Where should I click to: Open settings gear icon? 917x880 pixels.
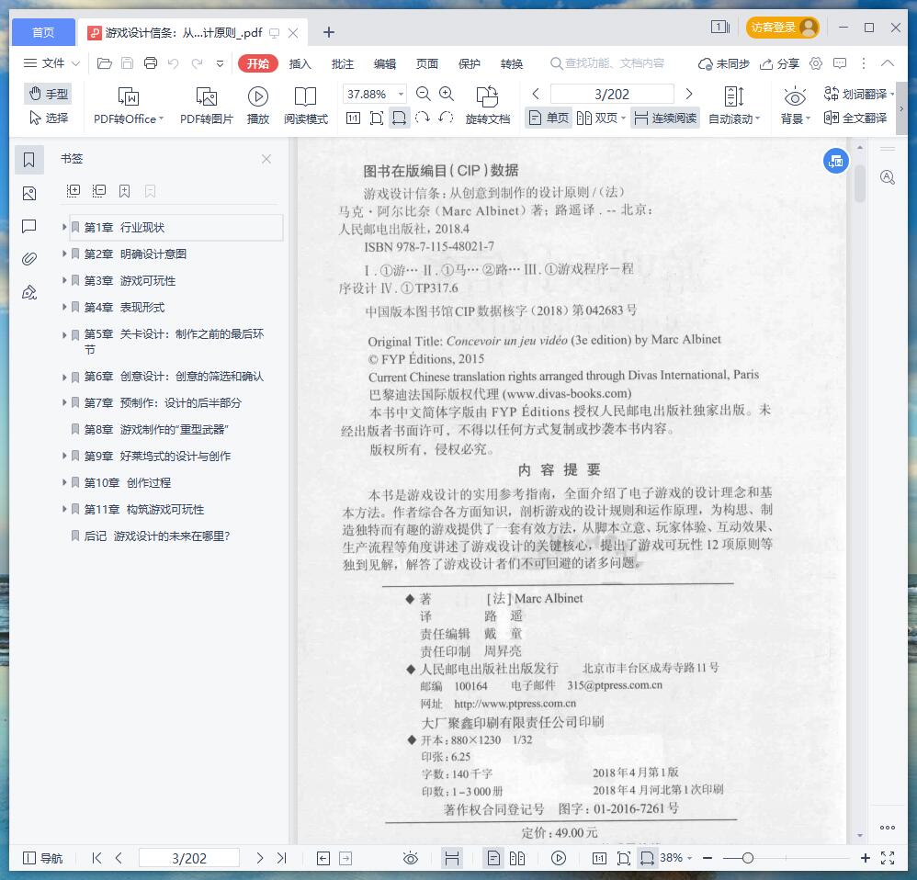pos(816,63)
